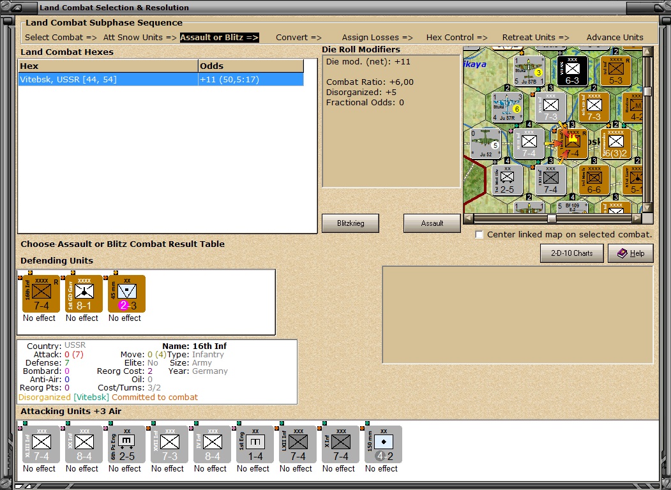Click the map vertical scrollbar thumb
Screen dimensions: 671x490
tap(648, 91)
